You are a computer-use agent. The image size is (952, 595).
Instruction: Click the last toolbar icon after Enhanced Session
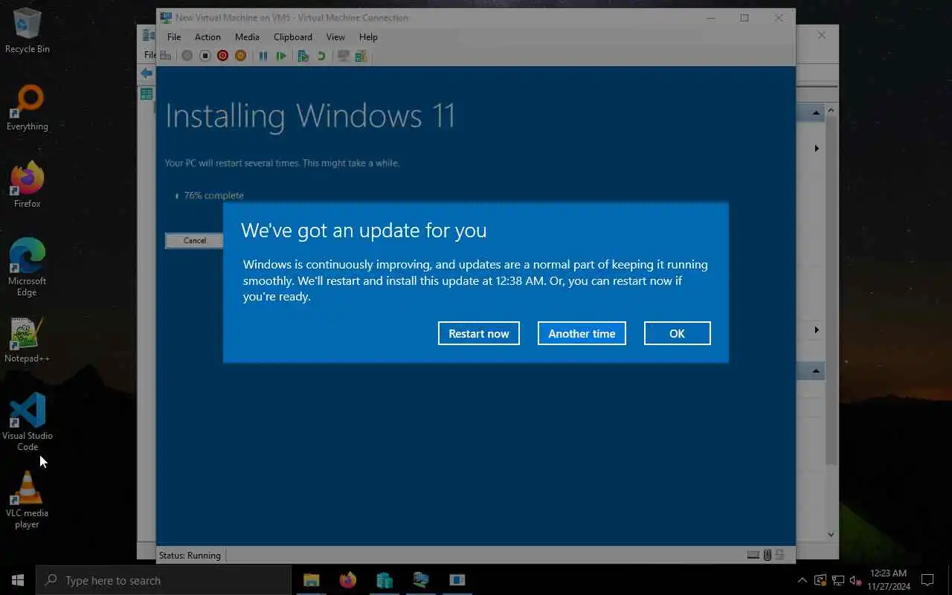coord(361,56)
